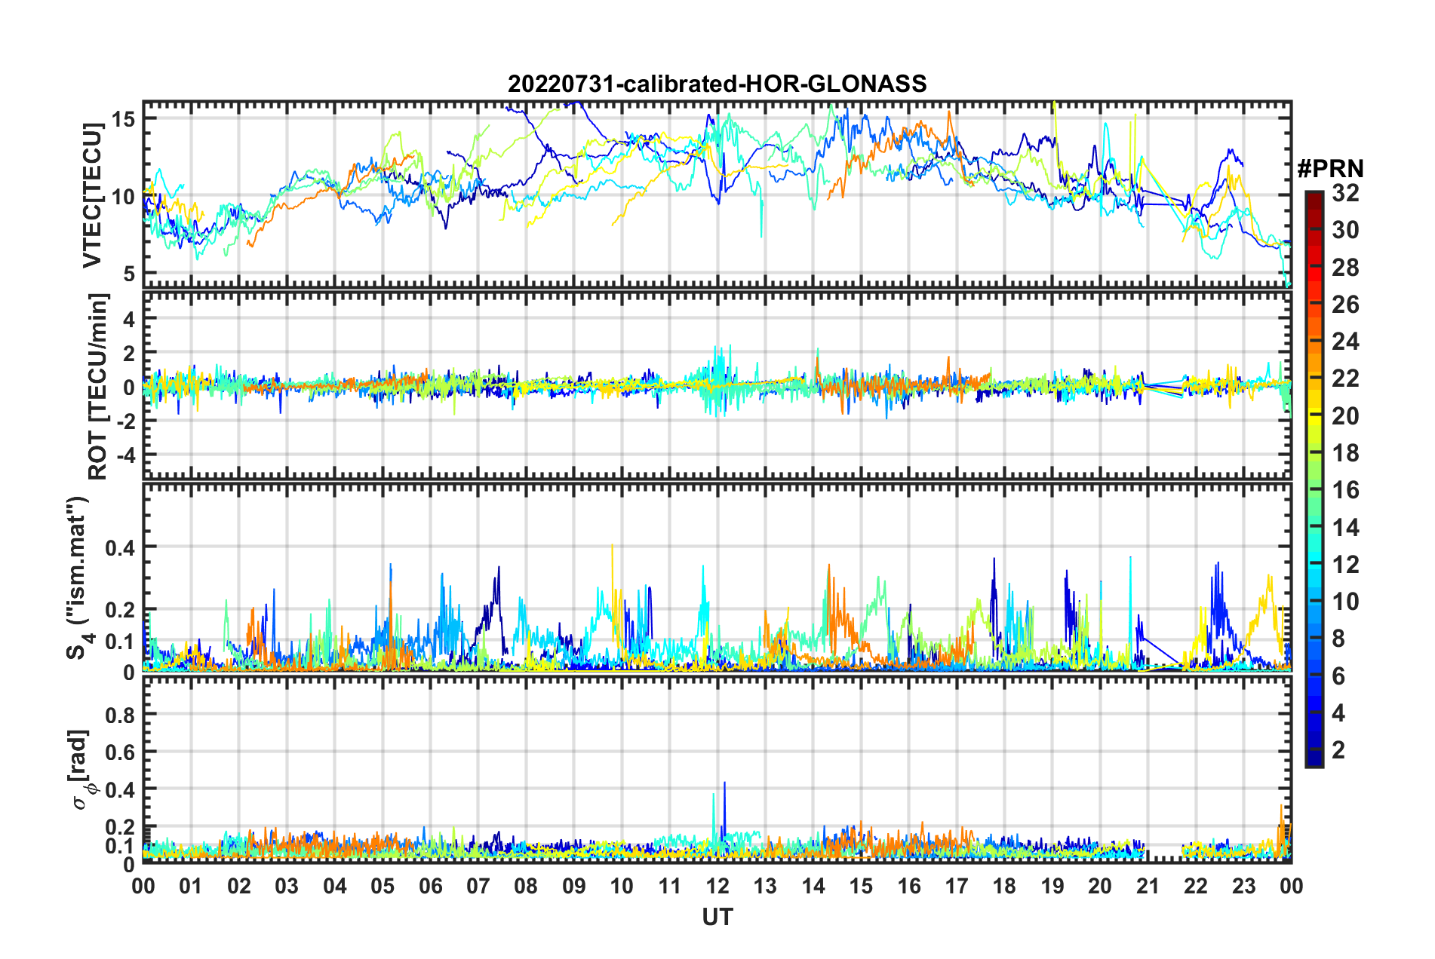Click colorbar tick label "12"

1345,565
